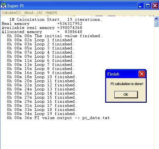The width and height of the screenshot is (159, 149).
Task: Click the vertical scrollbar thumb
Action: tap(156, 24)
